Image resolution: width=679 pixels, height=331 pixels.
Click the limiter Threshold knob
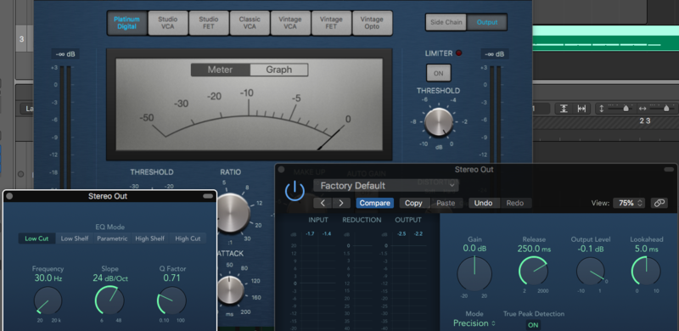[439, 122]
